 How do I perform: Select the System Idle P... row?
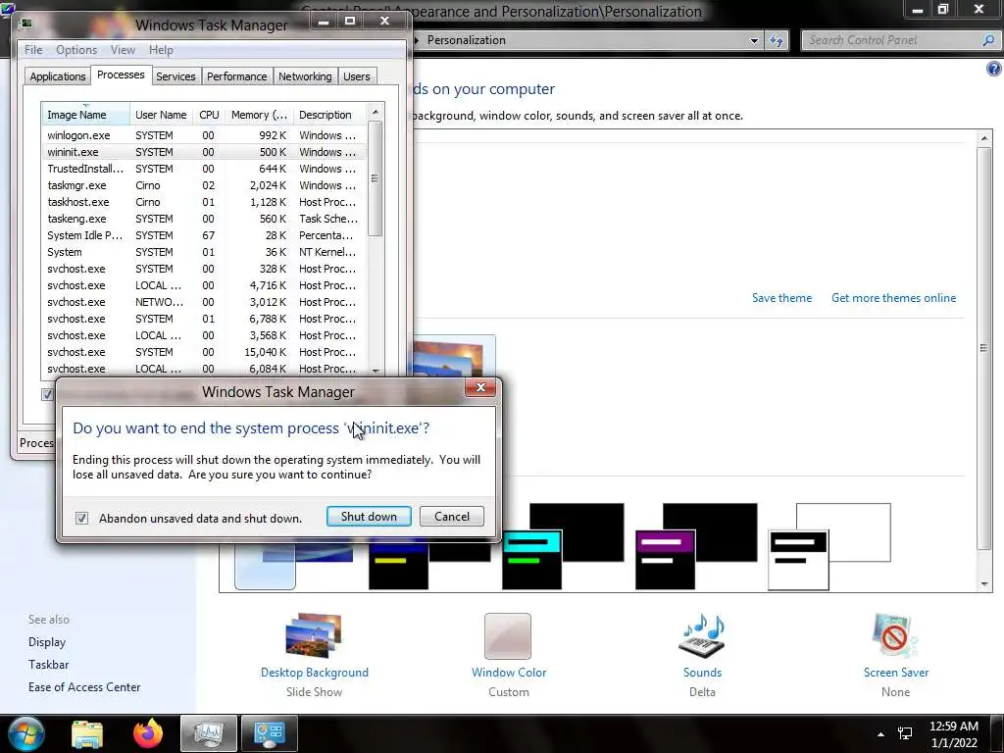(x=204, y=235)
